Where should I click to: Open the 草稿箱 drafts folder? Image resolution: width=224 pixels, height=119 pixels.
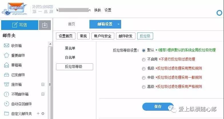(16, 65)
